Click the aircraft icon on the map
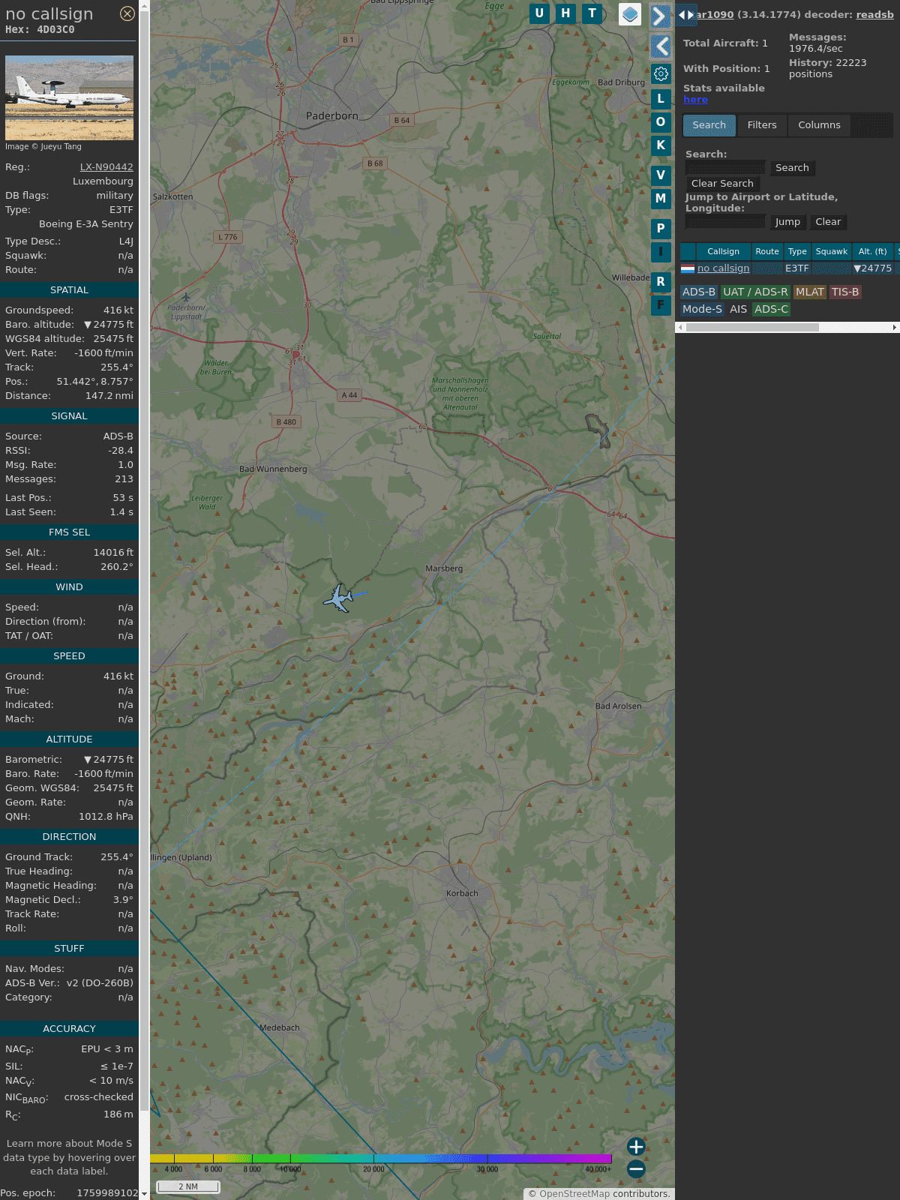Viewport: 900px width, 1200px height. pyautogui.click(x=339, y=598)
